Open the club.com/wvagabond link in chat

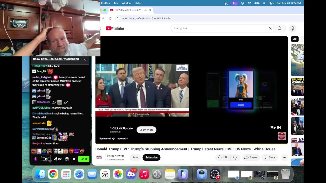[60, 59]
